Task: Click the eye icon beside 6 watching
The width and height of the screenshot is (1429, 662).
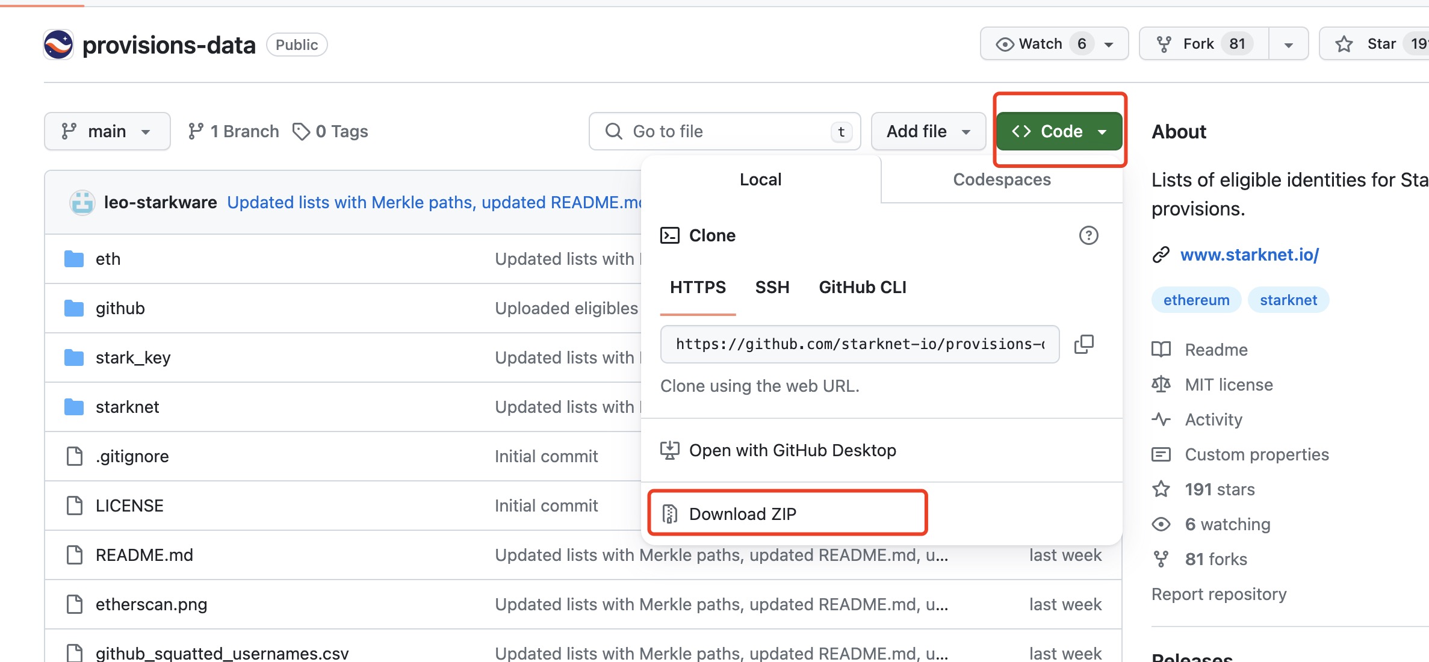Action: point(1161,524)
